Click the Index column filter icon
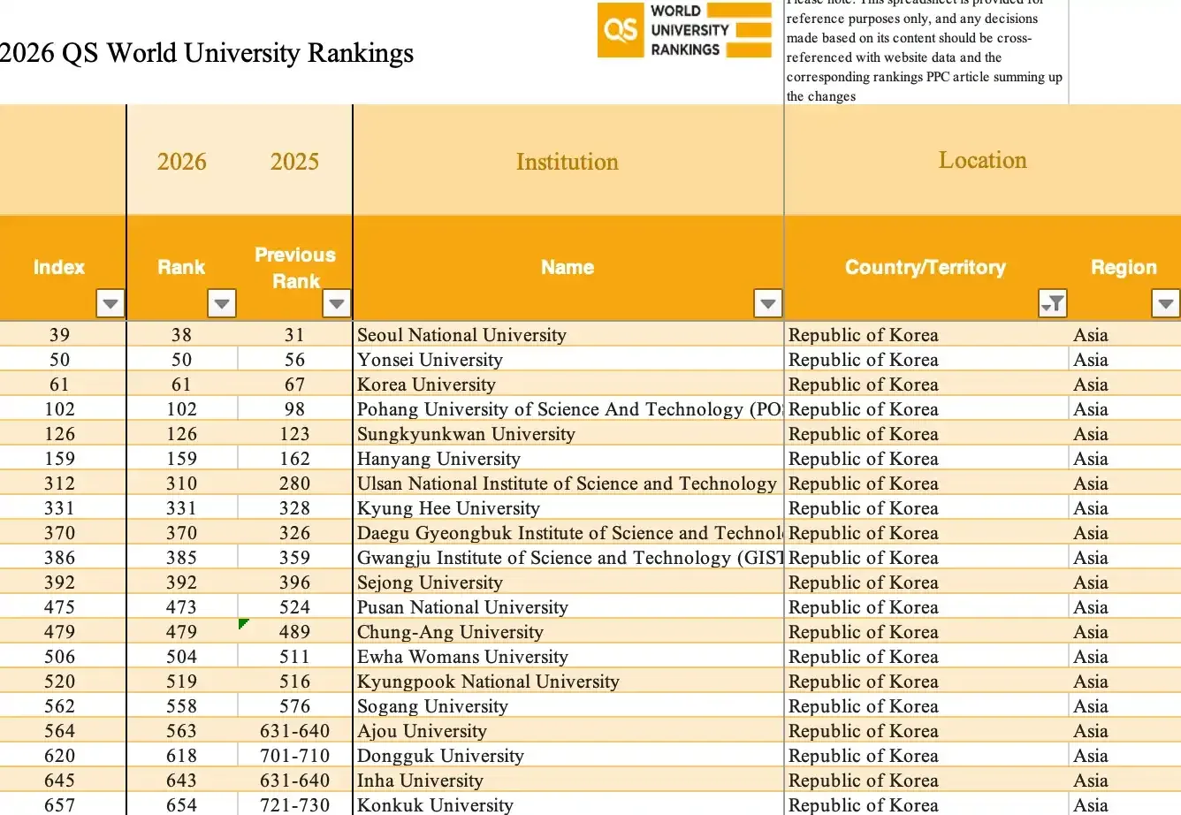The image size is (1181, 815). 110,303
